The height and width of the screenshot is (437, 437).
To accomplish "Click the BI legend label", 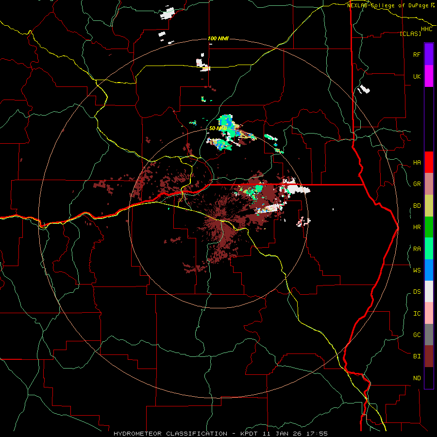I will (x=417, y=356).
